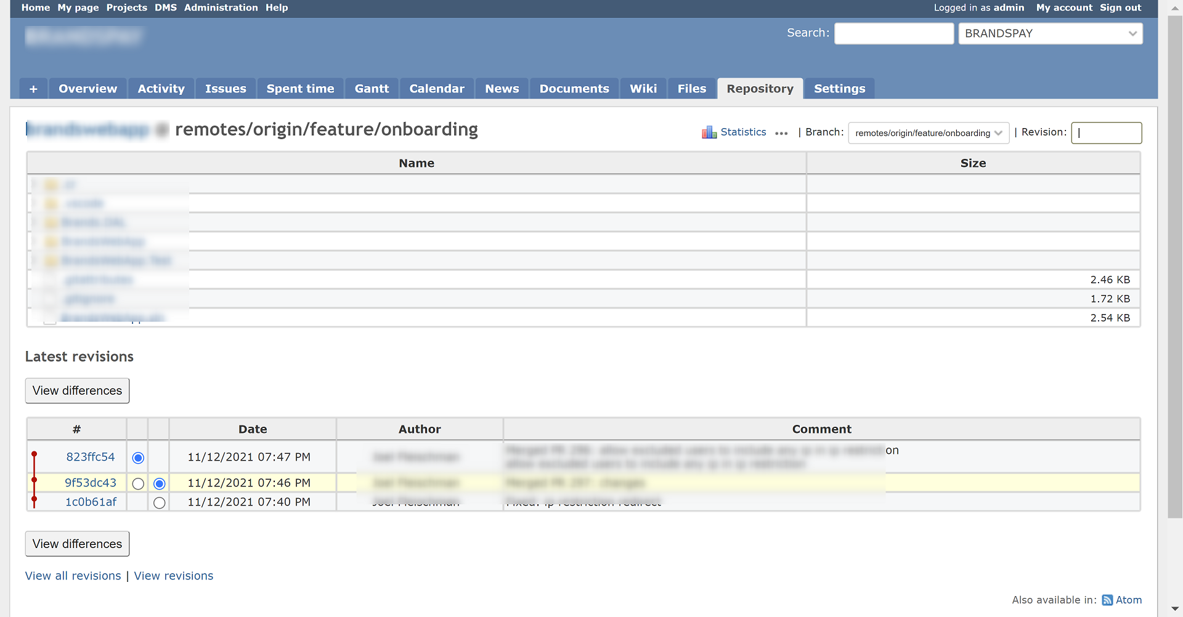Select the right radio button for revision 1c0b61af
1183x617 pixels.
tap(159, 502)
